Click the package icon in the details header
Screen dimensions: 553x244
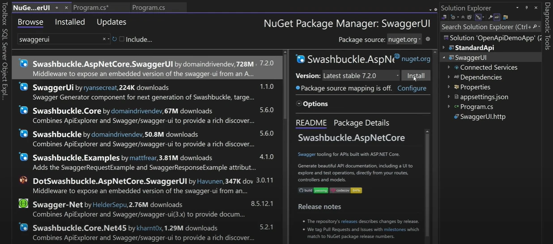pos(301,59)
